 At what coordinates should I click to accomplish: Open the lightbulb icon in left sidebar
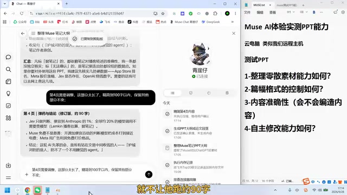click(9, 94)
